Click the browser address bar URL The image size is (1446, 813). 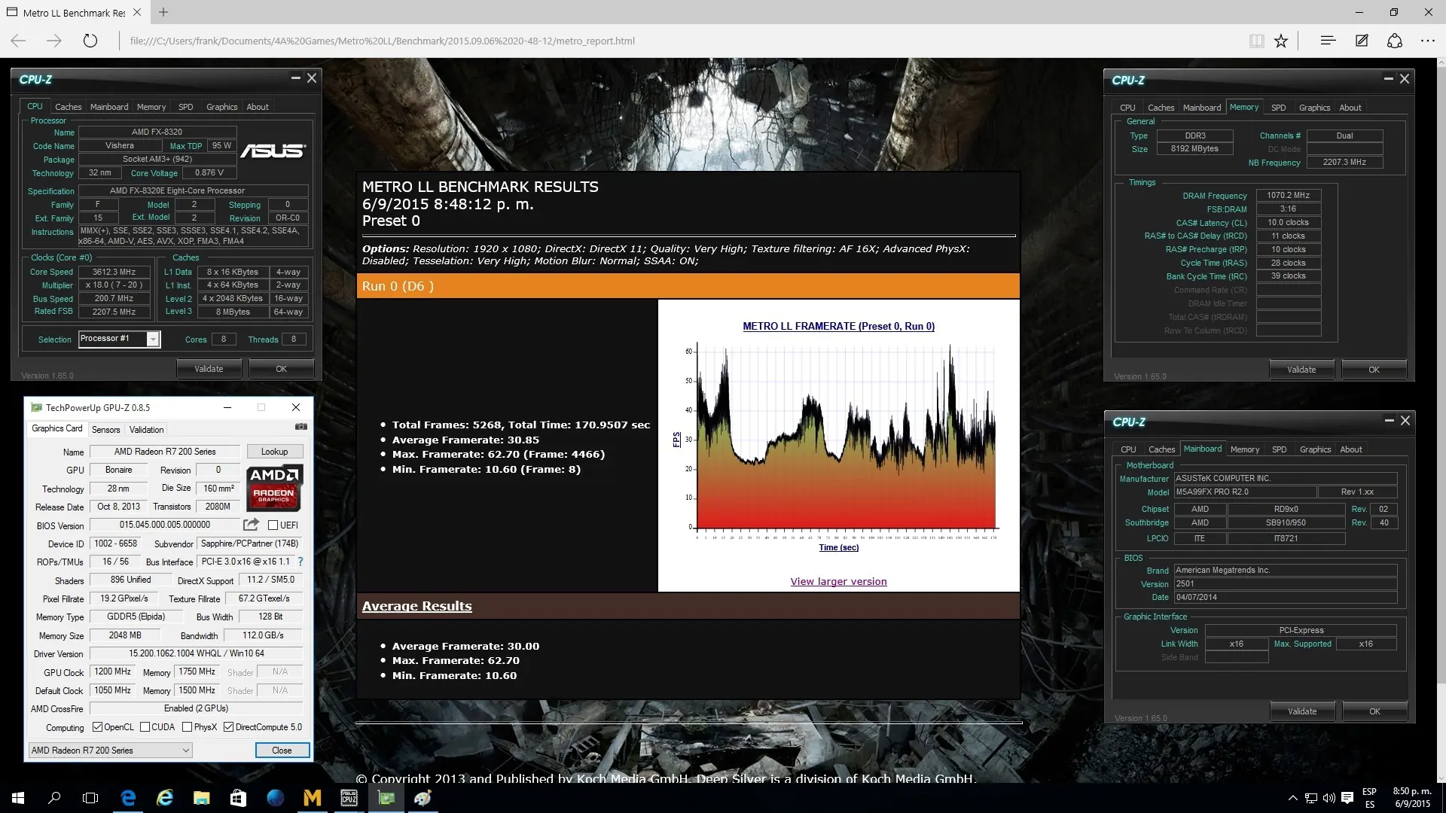pos(382,41)
